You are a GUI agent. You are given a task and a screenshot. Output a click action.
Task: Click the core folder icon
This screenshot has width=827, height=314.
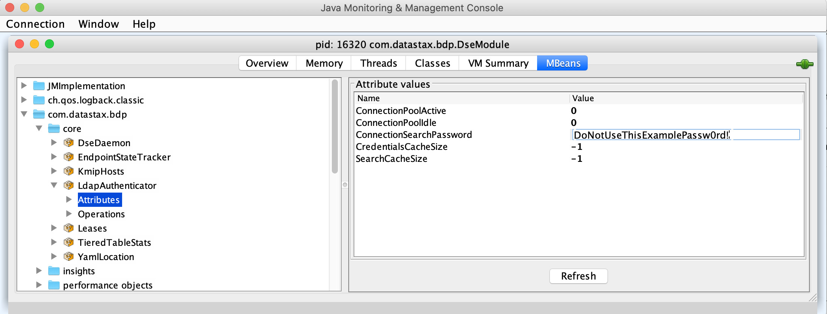pyautogui.click(x=54, y=129)
